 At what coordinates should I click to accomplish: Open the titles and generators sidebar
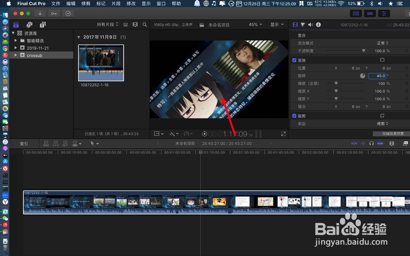pyautogui.click(x=43, y=25)
